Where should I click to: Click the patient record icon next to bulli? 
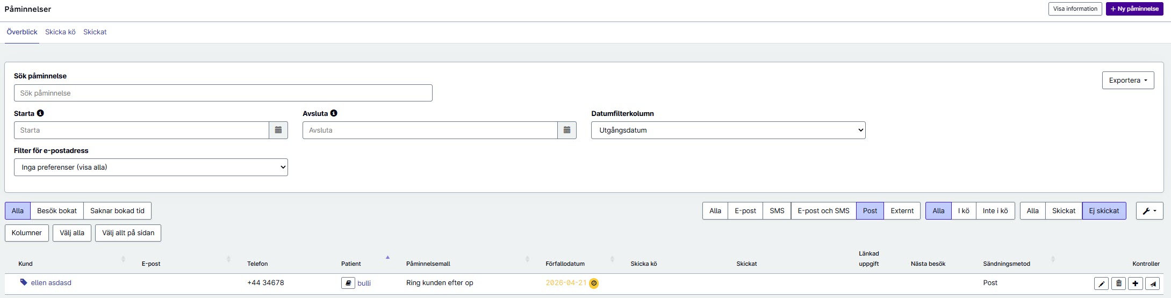coord(348,282)
